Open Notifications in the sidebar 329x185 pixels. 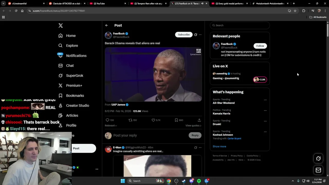pos(72,56)
